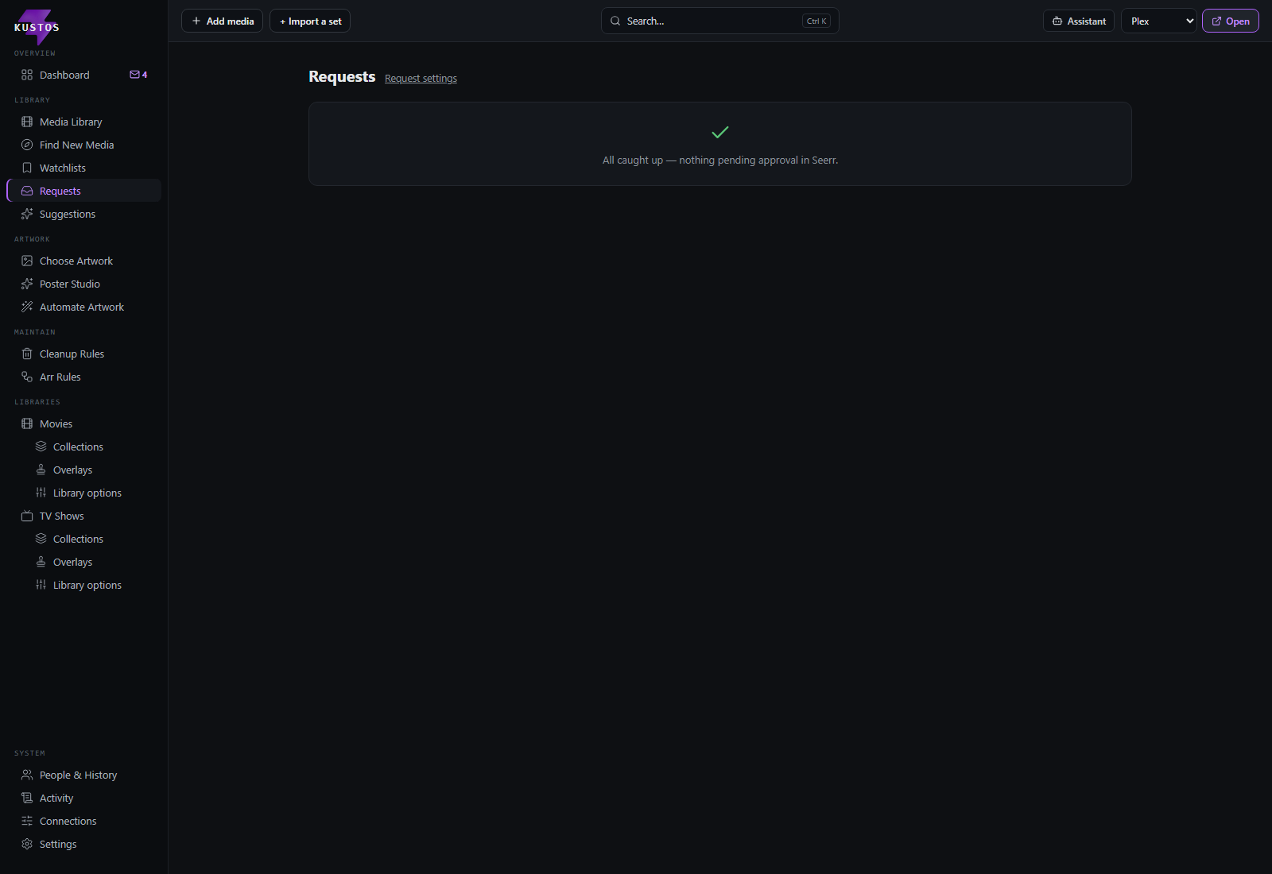1272x874 pixels.
Task: Click the Poster Studio sparkle icon
Action: click(27, 284)
